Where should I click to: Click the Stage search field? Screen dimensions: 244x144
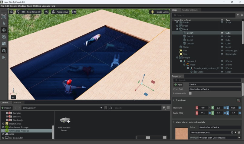point(203,15)
